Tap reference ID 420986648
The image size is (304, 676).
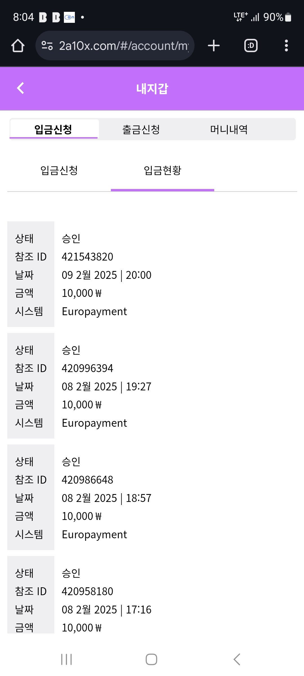pyautogui.click(x=88, y=480)
